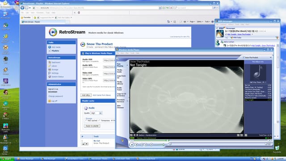Open the Favorites star button in IE
The height and width of the screenshot is (161, 286).
[26, 17]
